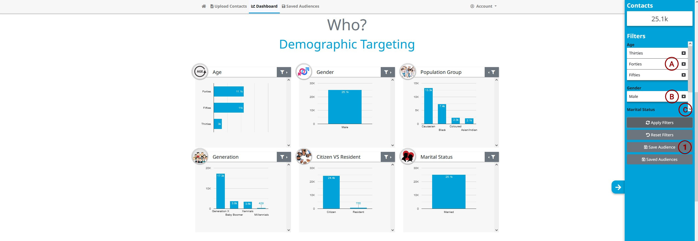Open the Age chart filter button

(284, 72)
